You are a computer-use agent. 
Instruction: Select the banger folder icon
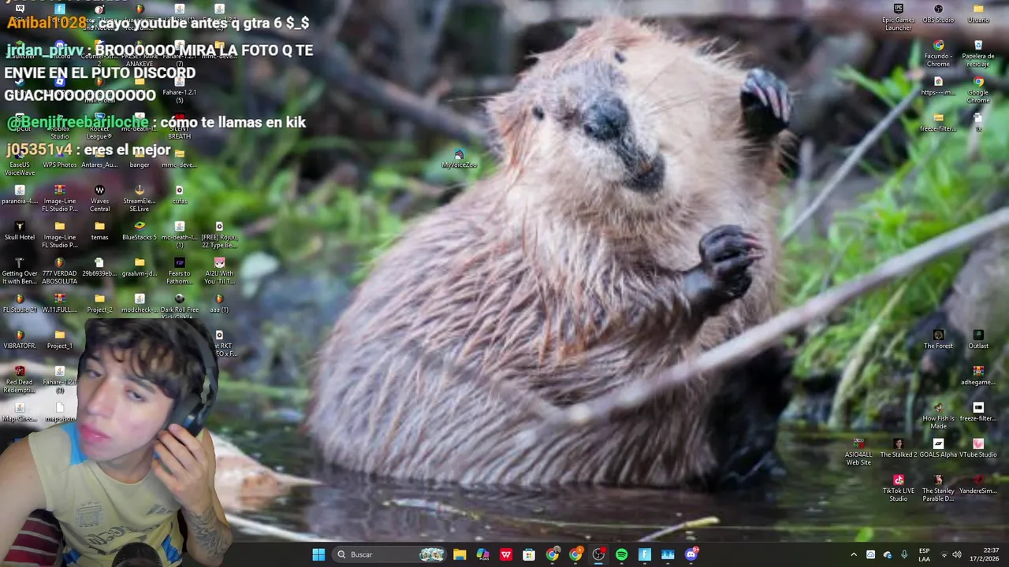pos(140,157)
